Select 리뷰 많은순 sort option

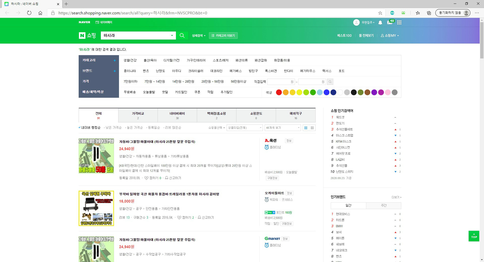point(173,128)
